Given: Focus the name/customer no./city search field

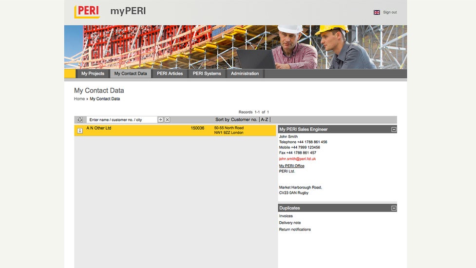Looking at the screenshot, I should pos(122,119).
